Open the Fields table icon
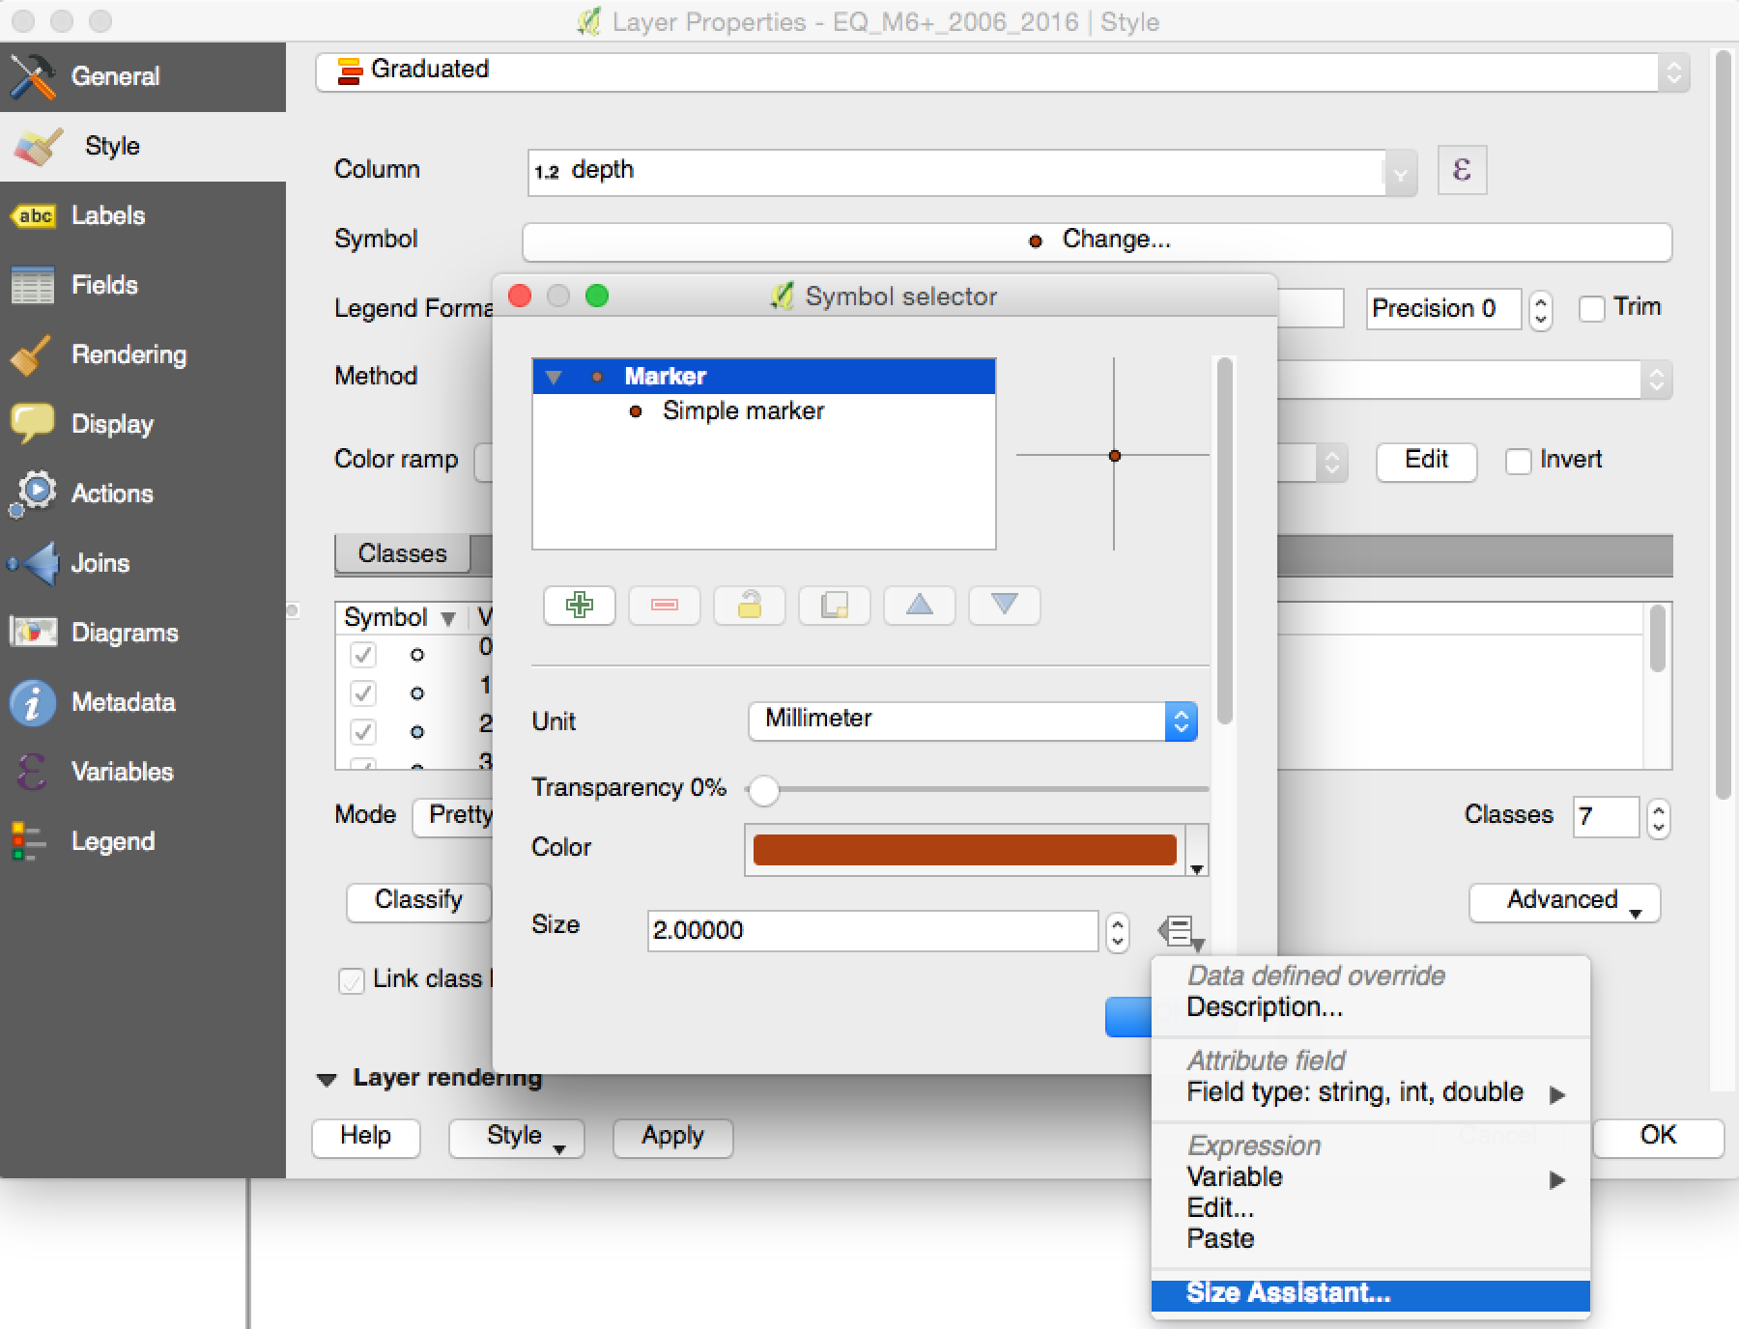 33,286
